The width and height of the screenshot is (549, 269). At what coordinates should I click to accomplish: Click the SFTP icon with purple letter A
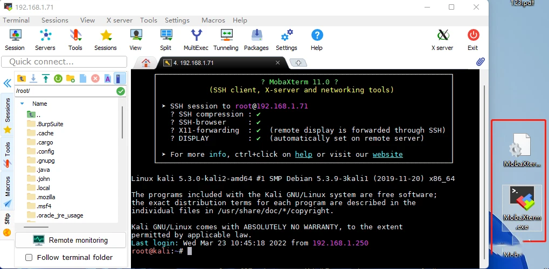pos(108,78)
